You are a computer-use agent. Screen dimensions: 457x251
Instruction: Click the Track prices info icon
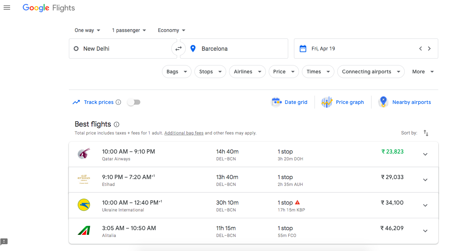coord(118,102)
